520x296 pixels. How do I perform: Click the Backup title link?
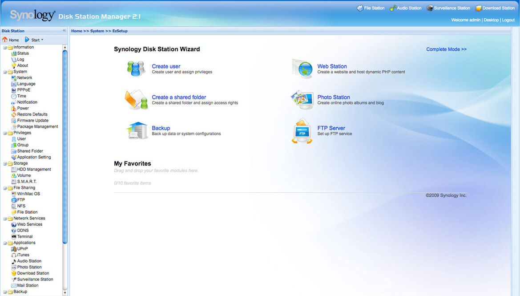coord(161,128)
